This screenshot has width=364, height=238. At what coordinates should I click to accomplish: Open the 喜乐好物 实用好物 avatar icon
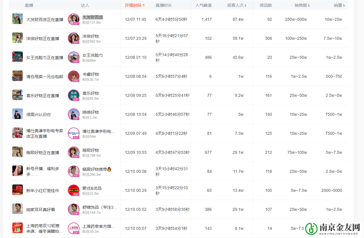point(73,95)
